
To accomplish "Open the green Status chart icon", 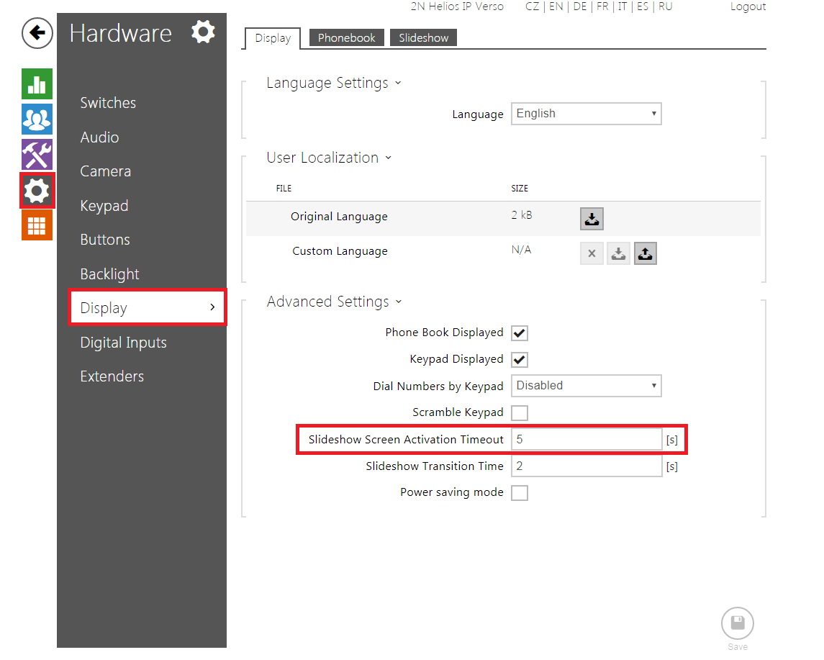I will click(37, 84).
